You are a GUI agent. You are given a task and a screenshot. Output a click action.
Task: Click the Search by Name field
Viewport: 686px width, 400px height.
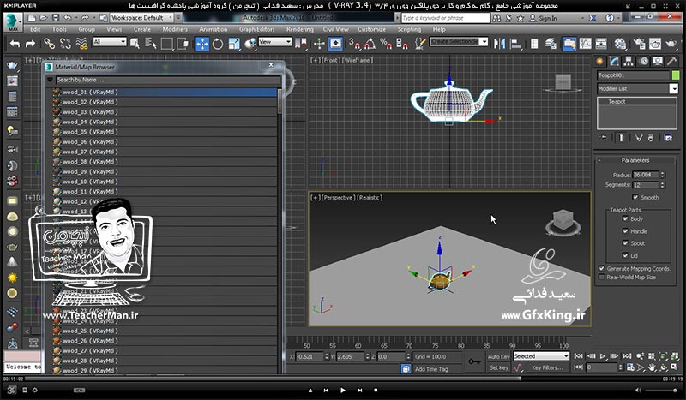click(x=168, y=80)
